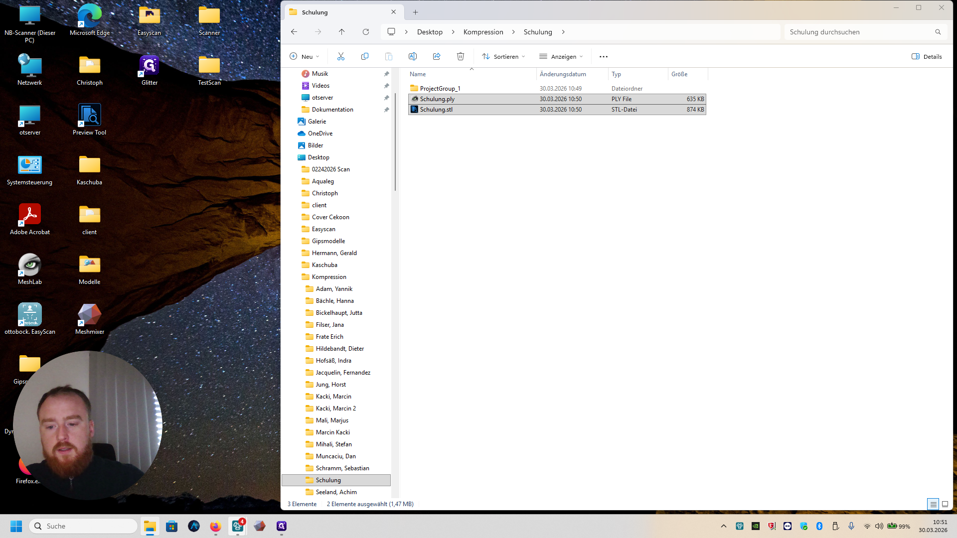Click the Delete trash icon

461,56
